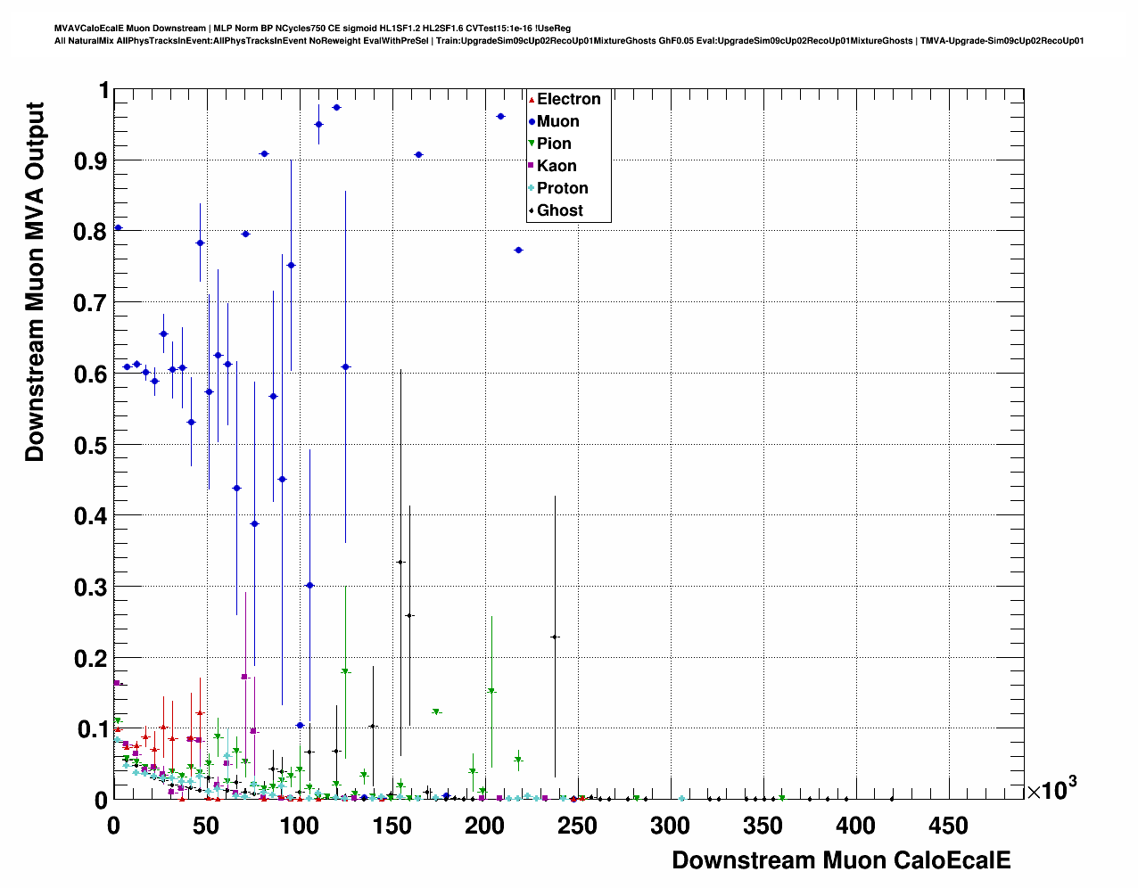Select the Pion label in the legend
This screenshot has width=1138, height=888.
(x=554, y=144)
